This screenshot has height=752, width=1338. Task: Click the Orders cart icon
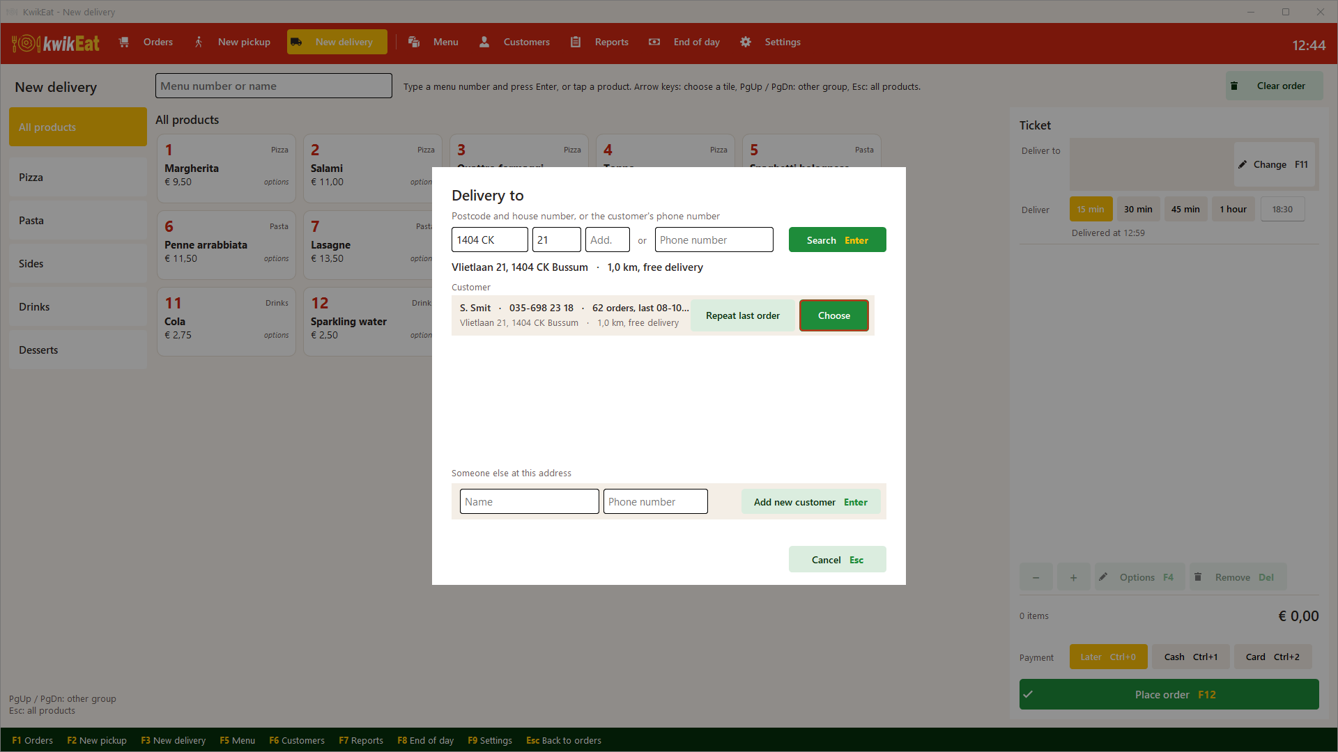124,42
